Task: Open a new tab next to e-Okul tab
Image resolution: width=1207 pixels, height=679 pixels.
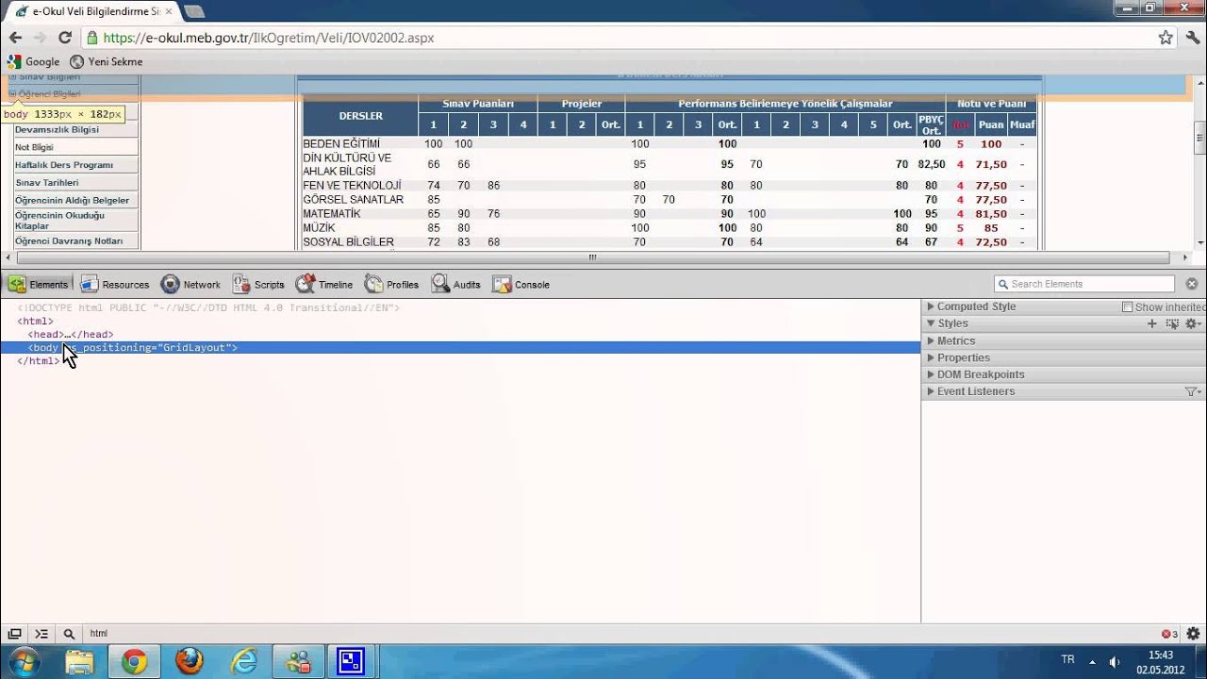Action: 193,11
